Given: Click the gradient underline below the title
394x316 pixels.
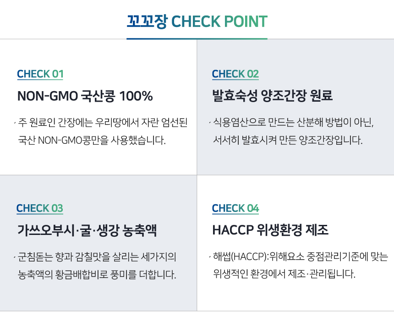Looking at the screenshot, I should click(197, 39).
